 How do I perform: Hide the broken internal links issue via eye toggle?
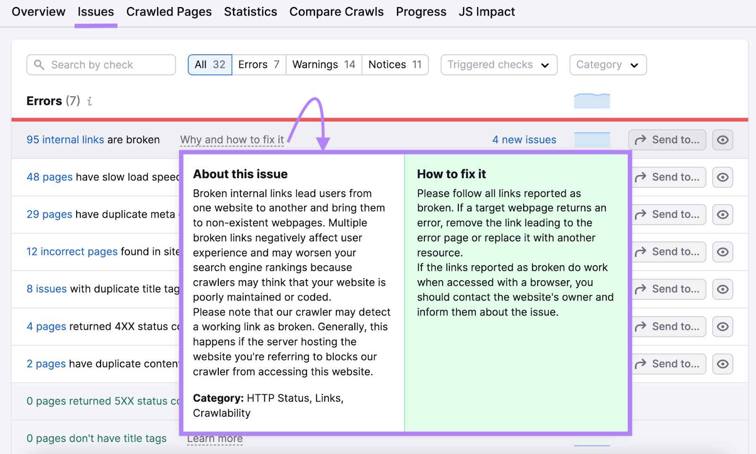[723, 140]
